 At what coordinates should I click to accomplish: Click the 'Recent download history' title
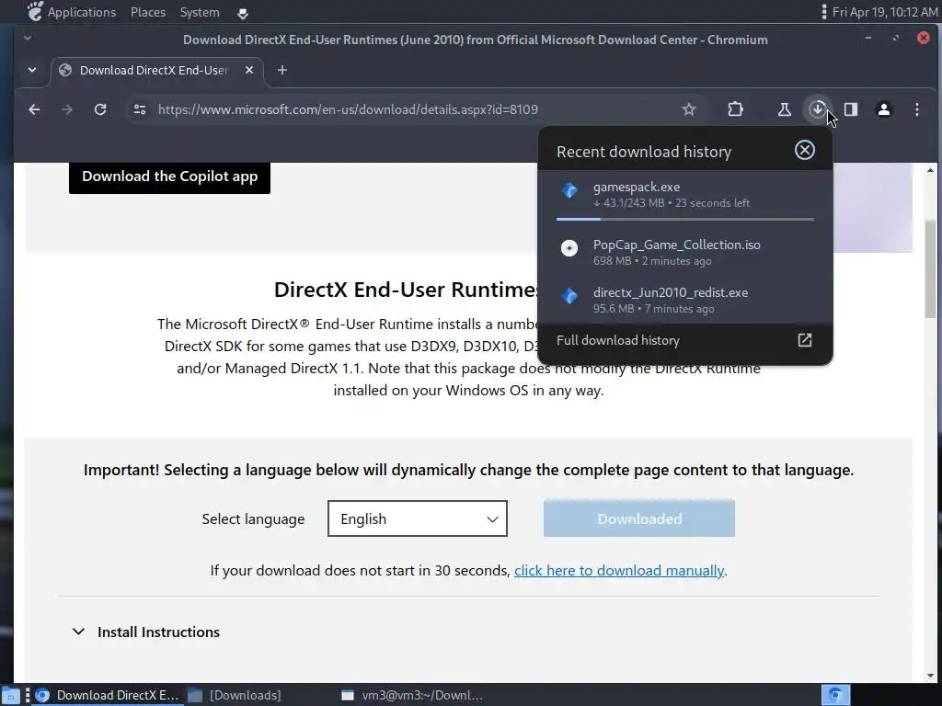click(643, 152)
